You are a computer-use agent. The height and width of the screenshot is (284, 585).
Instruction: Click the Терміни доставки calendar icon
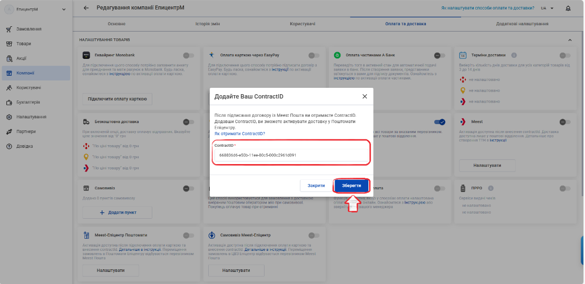coord(463,55)
